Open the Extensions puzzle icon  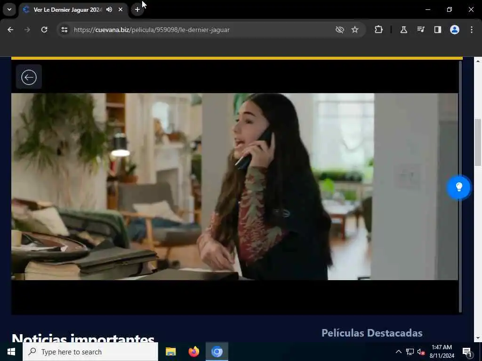(379, 30)
